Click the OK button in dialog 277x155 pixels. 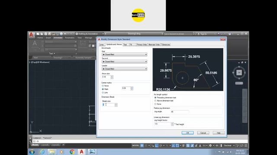(x=187, y=133)
